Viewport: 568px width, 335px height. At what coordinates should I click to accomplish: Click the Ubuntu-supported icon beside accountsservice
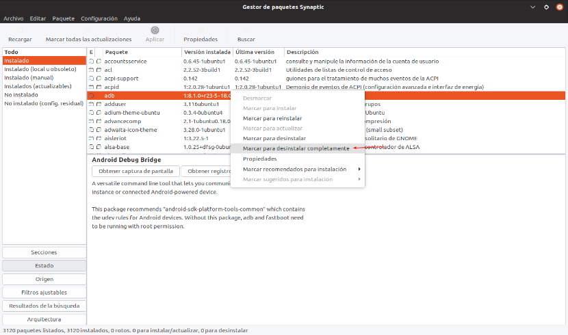pos(99,61)
